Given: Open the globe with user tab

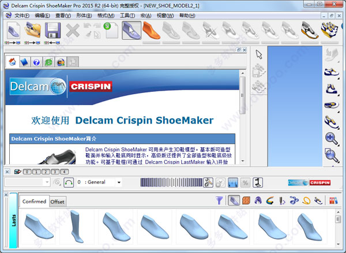Looking at the screenshot, I should pyautogui.click(x=61, y=62).
